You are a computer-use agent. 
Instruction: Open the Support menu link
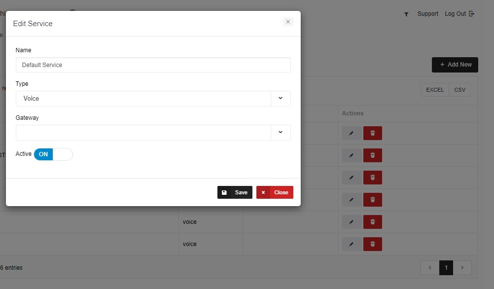[x=427, y=14]
